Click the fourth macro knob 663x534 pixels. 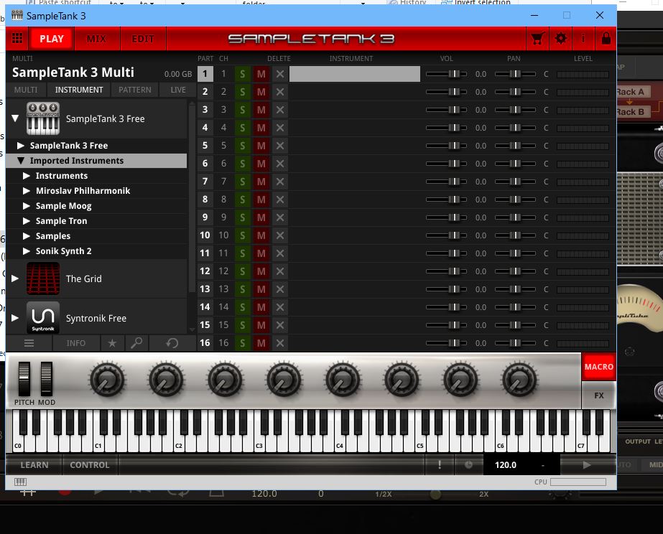284,380
